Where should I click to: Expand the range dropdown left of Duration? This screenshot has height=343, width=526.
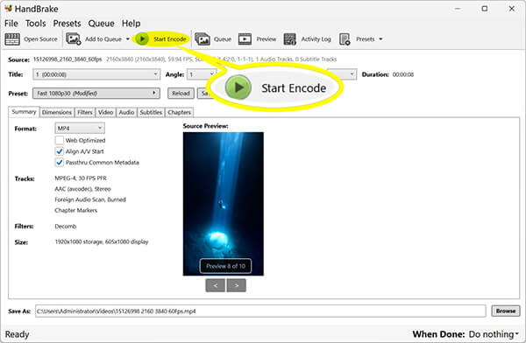(x=341, y=74)
